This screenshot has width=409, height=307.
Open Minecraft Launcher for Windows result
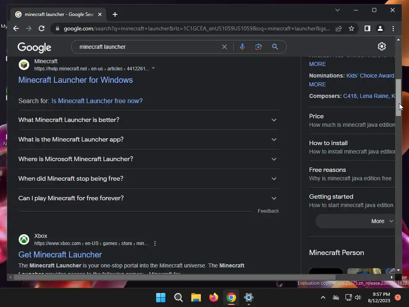pyautogui.click(x=75, y=80)
